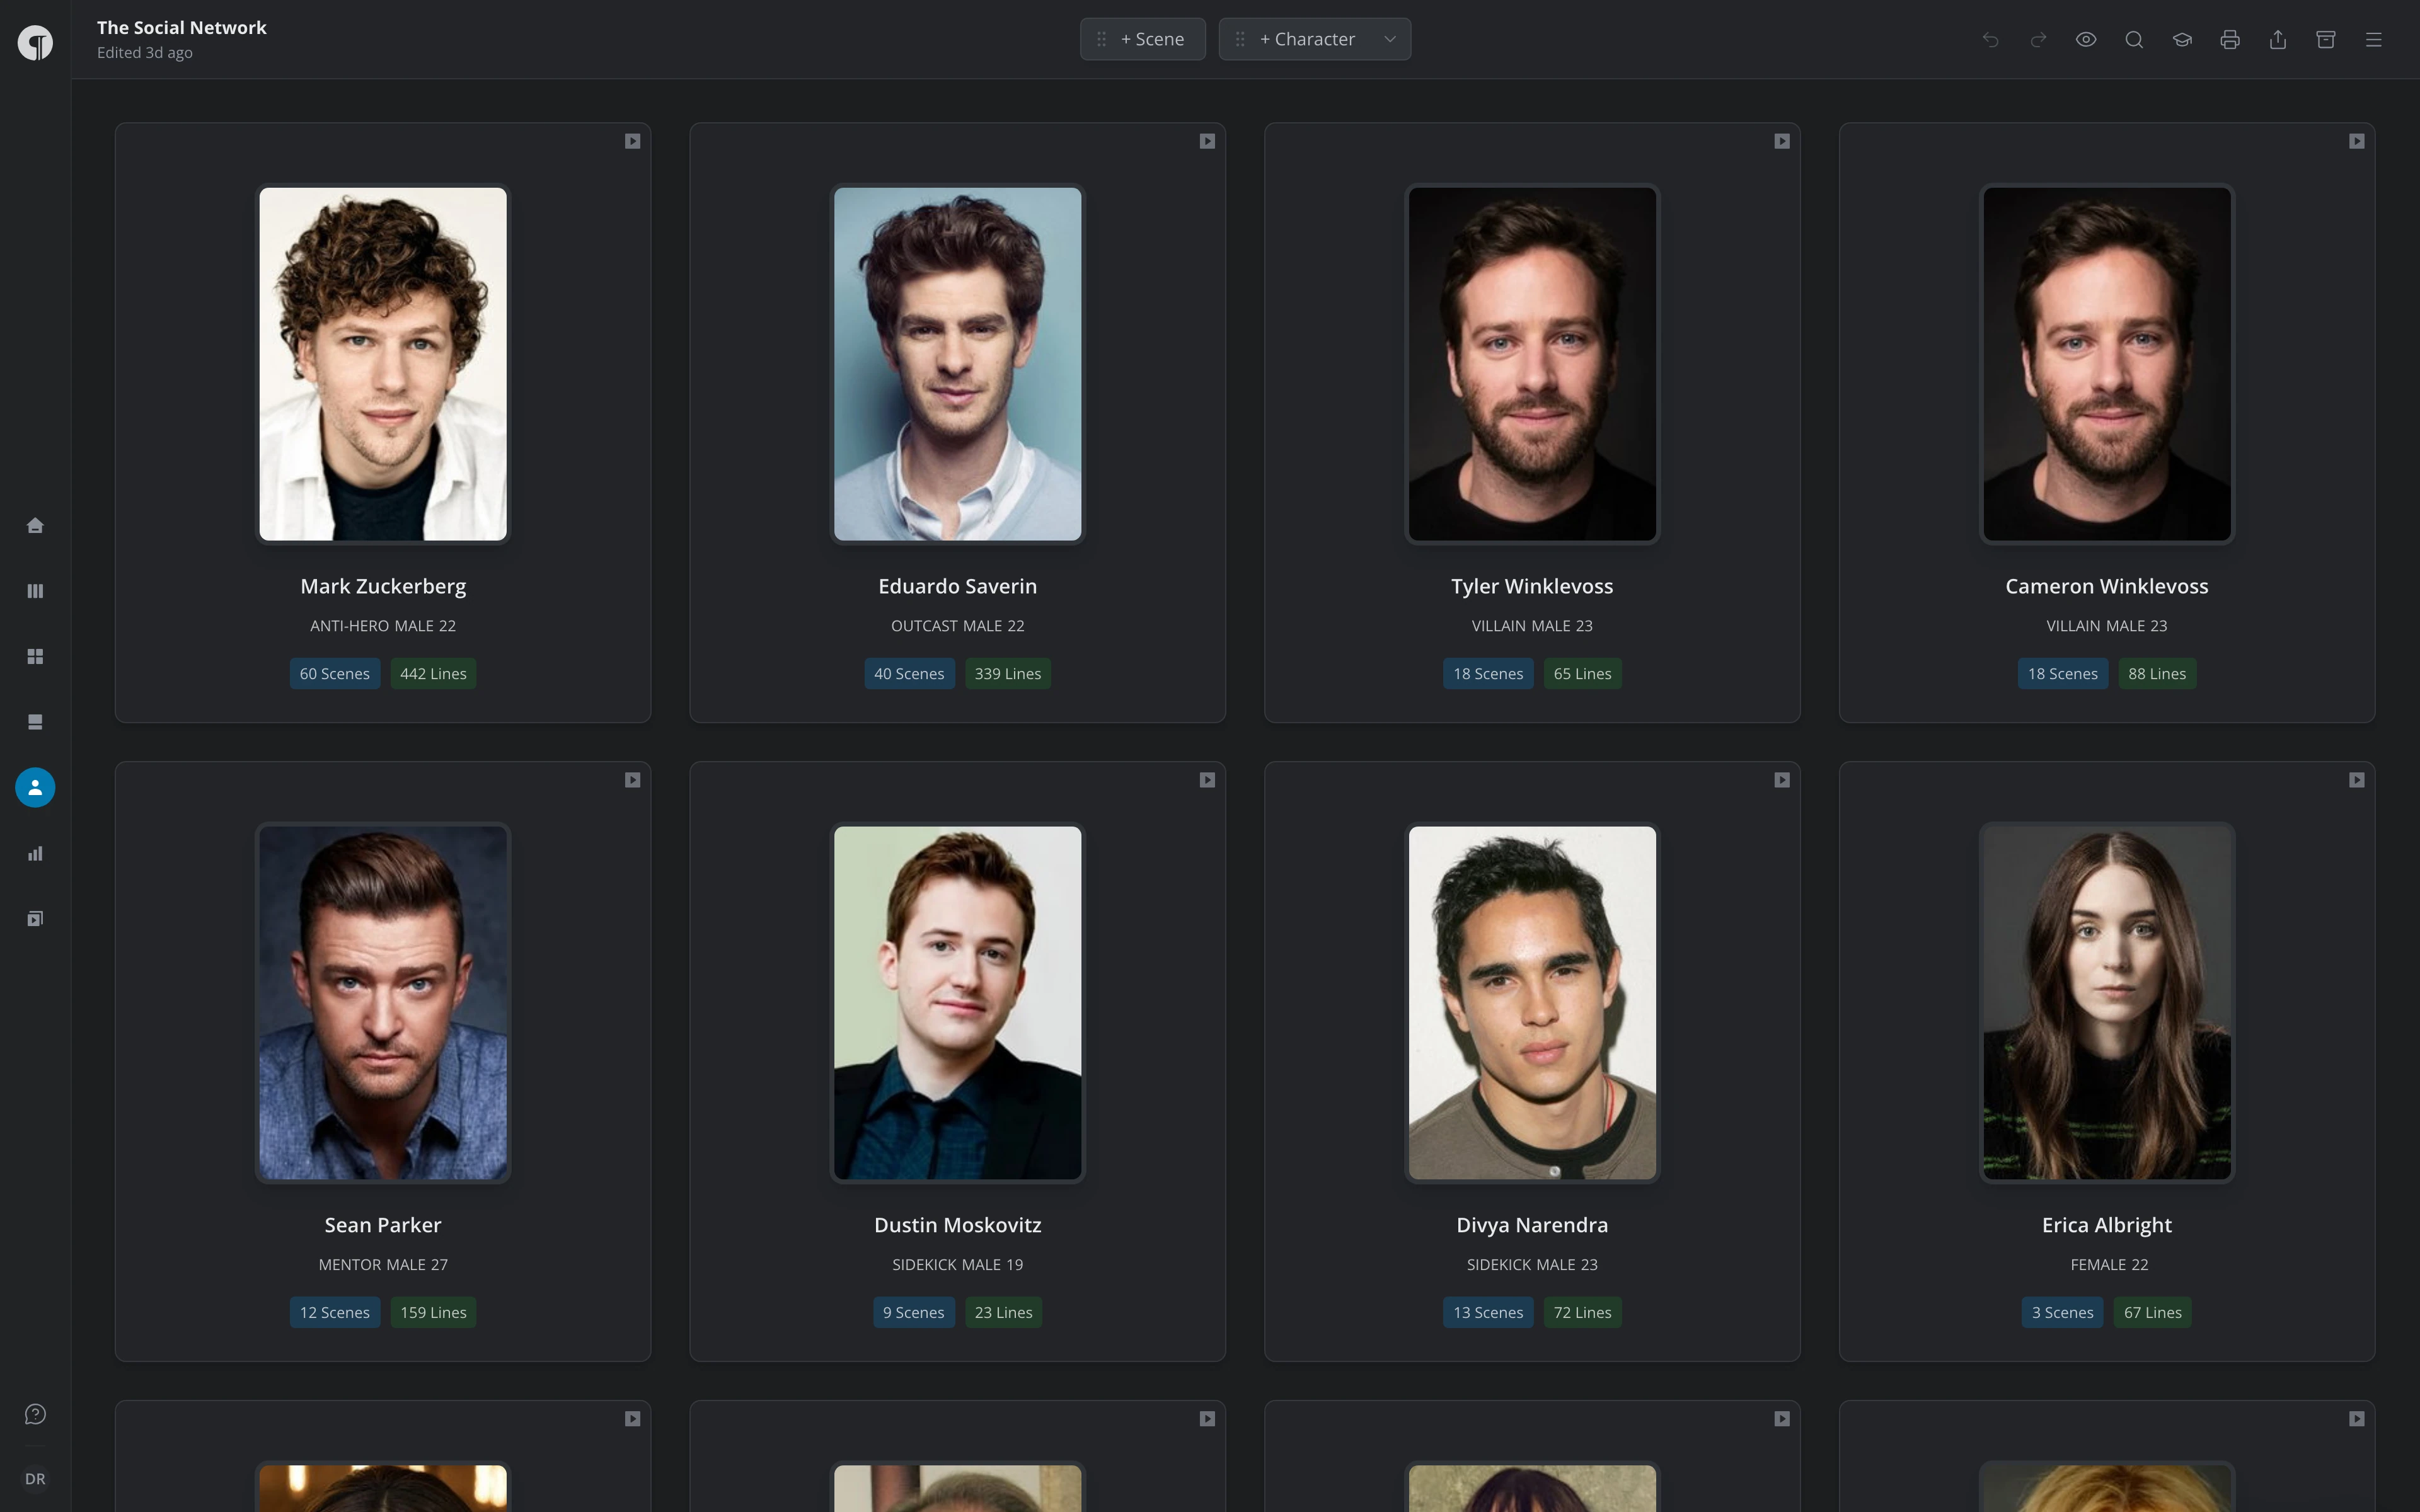Expand Divya Narendra card arrow
This screenshot has width=2420, height=1512.
point(1782,780)
